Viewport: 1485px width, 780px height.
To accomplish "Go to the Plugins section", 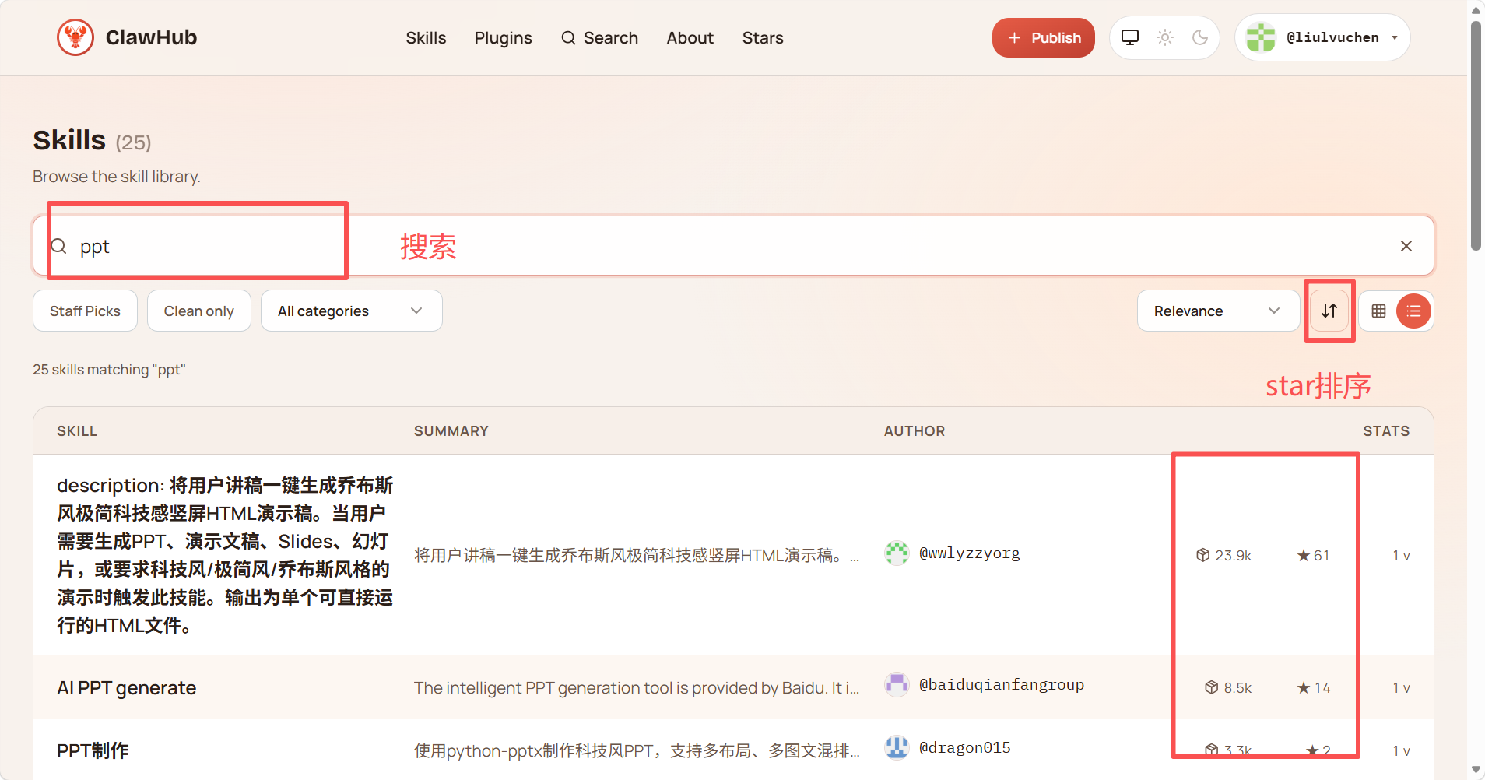I will point(503,37).
